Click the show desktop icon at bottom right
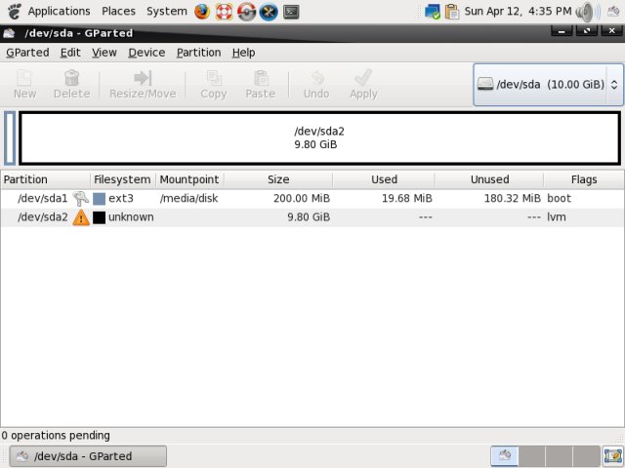The width and height of the screenshot is (625, 468). coord(613,456)
